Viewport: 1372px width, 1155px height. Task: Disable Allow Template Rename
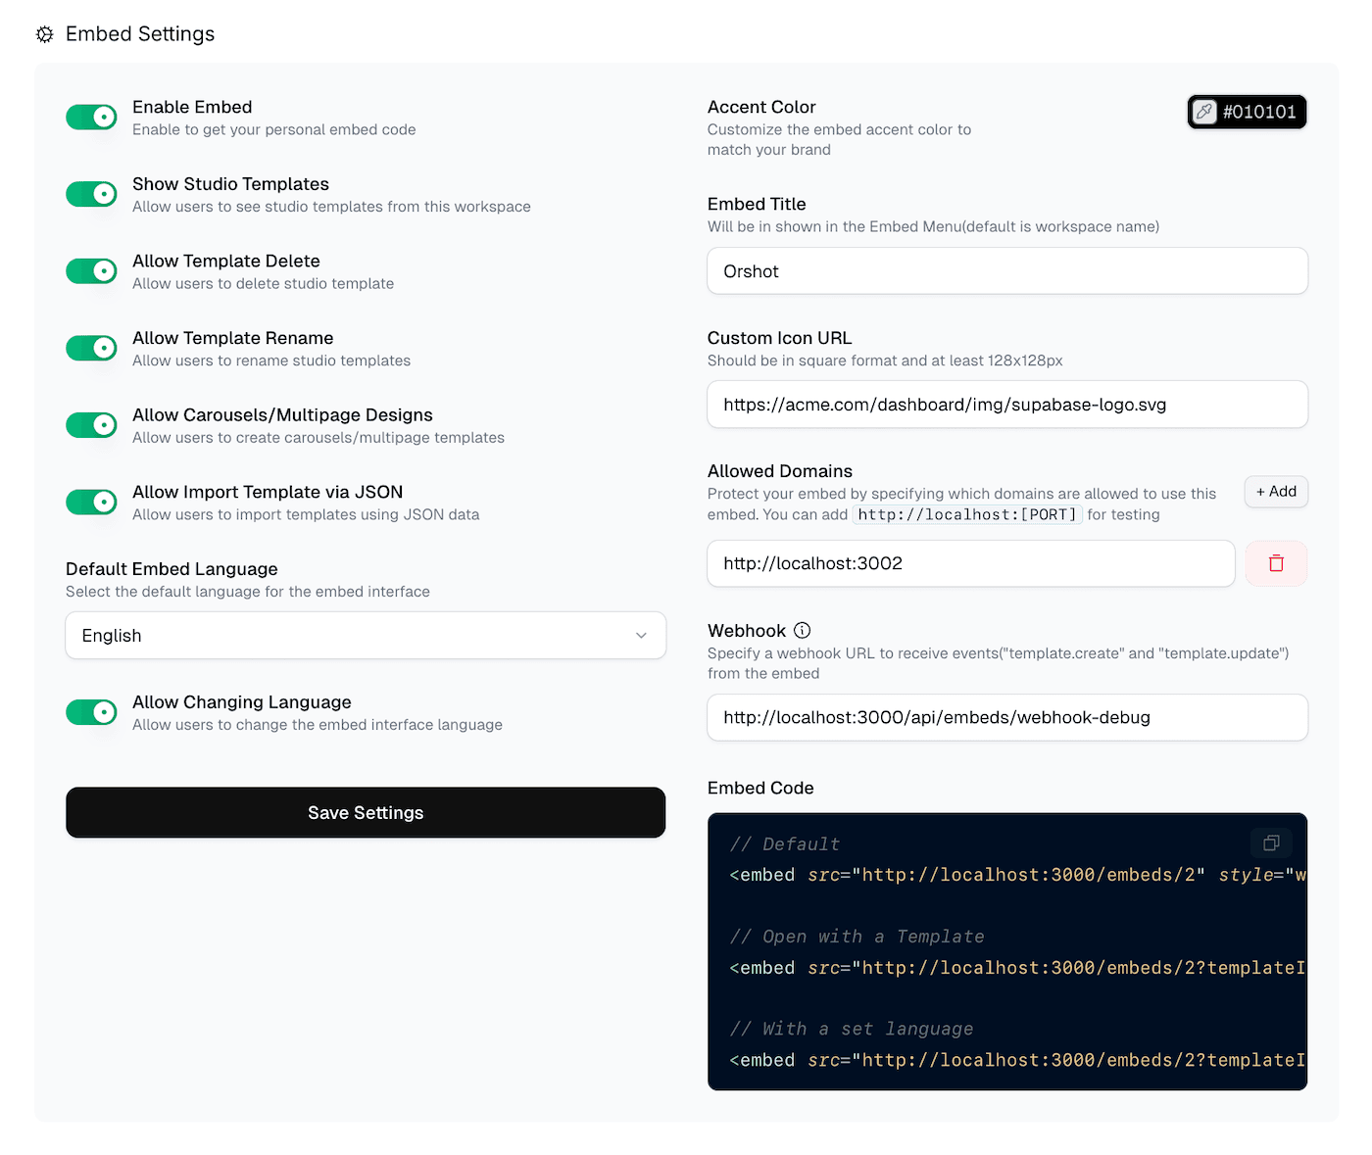91,348
